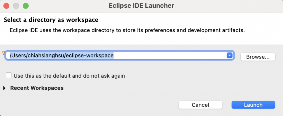Click the 'Select a directory as workspace' heading

51,20
